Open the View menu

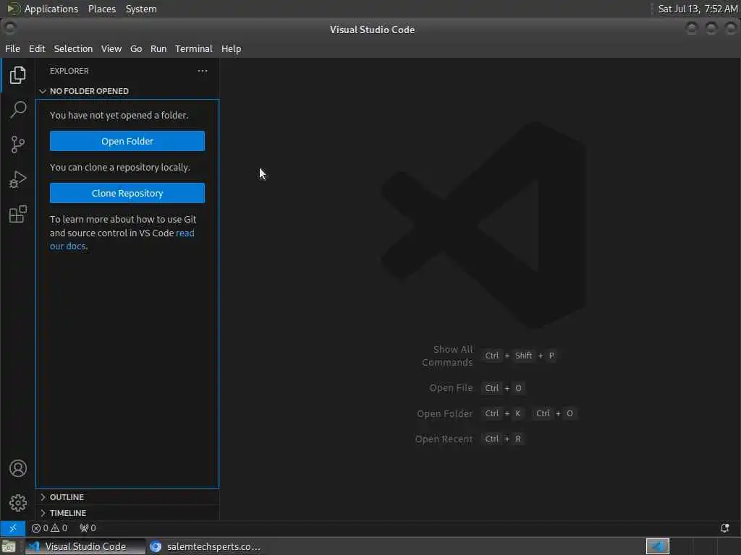[x=111, y=48]
